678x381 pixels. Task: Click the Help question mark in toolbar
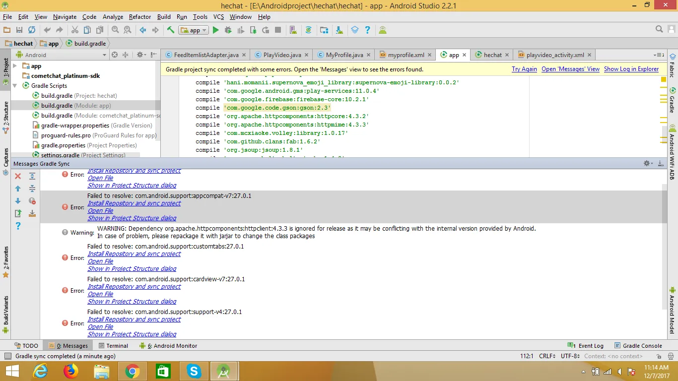(367, 30)
